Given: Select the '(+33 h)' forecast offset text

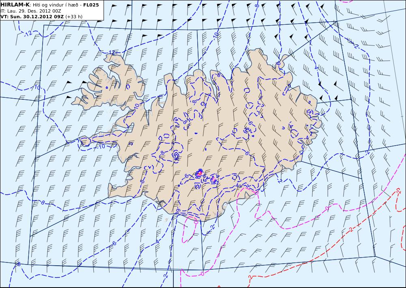Looking at the screenshot, I should coord(74,17).
